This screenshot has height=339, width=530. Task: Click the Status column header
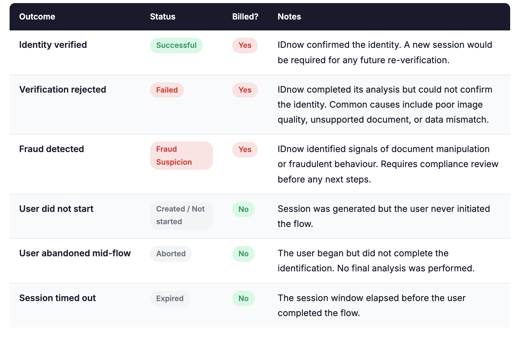[163, 17]
